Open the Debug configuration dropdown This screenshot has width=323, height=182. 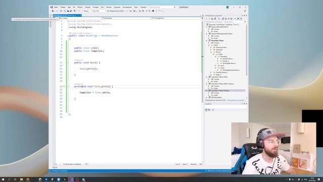pyautogui.click(x=87, y=11)
